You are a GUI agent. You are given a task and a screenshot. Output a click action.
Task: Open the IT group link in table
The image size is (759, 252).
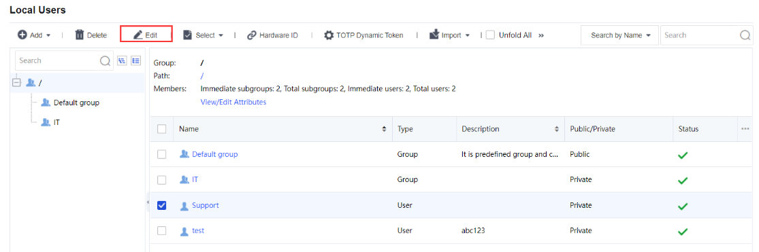[195, 179]
